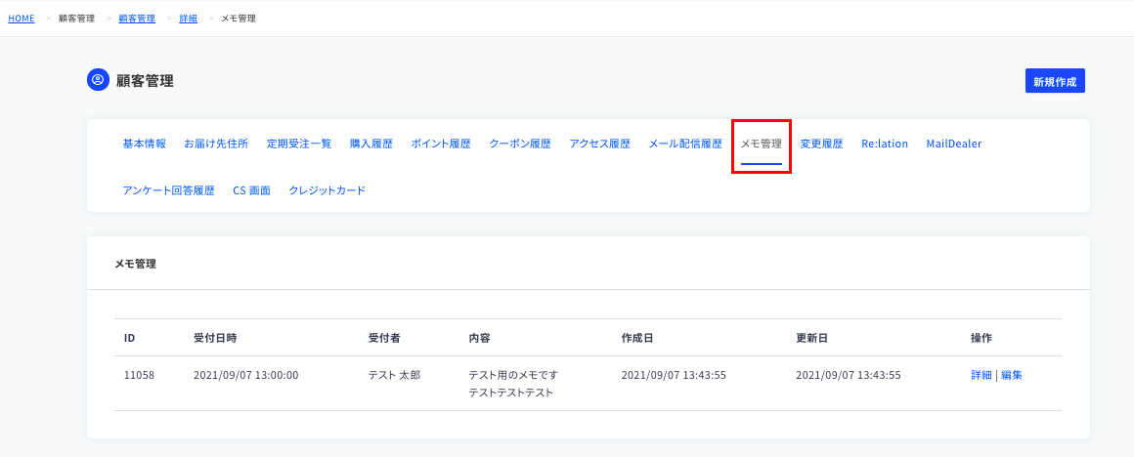Select the 定期受注一覧 tab

click(x=299, y=144)
